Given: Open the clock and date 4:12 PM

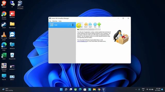Looking at the screenshot, I should coord(158,89).
